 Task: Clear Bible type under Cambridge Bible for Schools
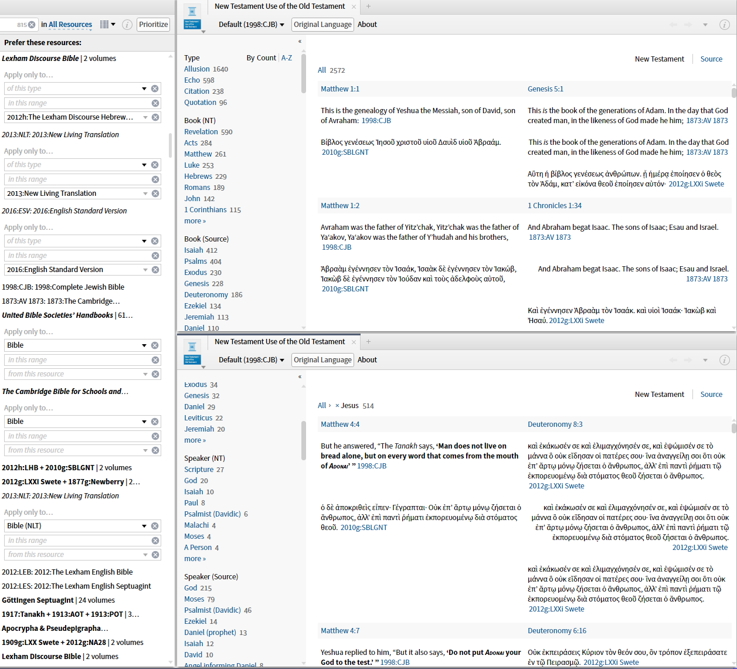[x=155, y=422]
